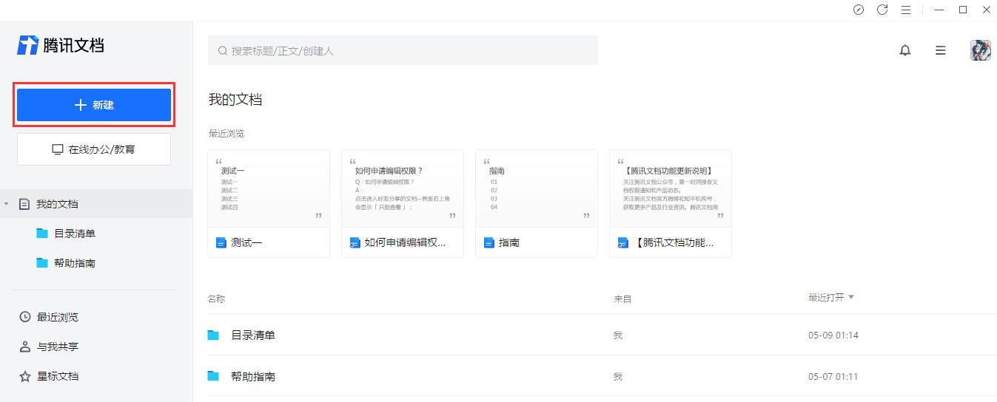
Task: Click 与我共享 person icon in sidebar
Action: [24, 347]
